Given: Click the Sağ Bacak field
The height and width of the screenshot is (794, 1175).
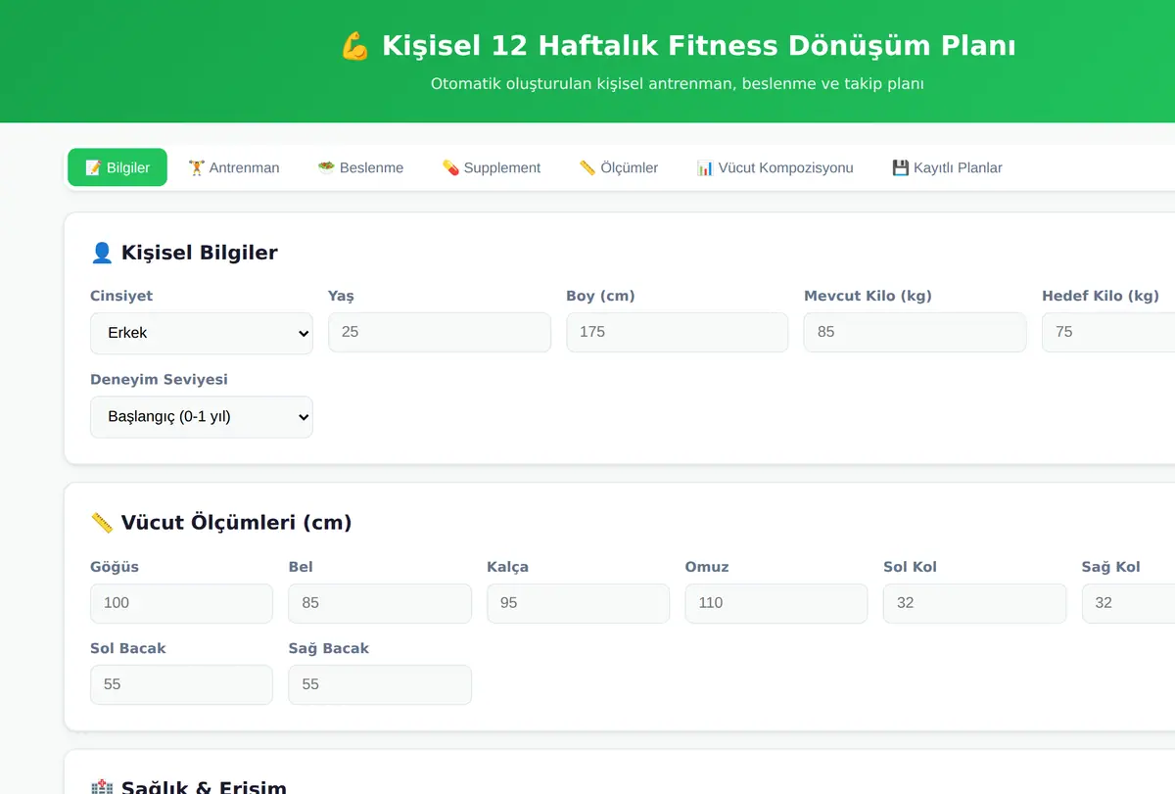Looking at the screenshot, I should [x=380, y=684].
